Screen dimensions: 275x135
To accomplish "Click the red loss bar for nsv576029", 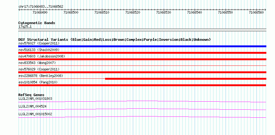I will [x=142, y=72].
